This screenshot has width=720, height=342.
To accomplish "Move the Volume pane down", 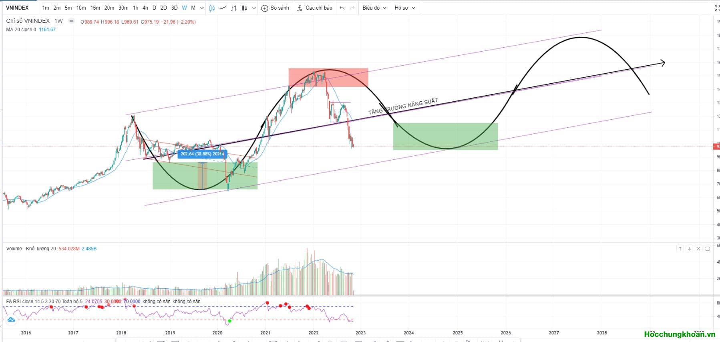I will coord(689,249).
